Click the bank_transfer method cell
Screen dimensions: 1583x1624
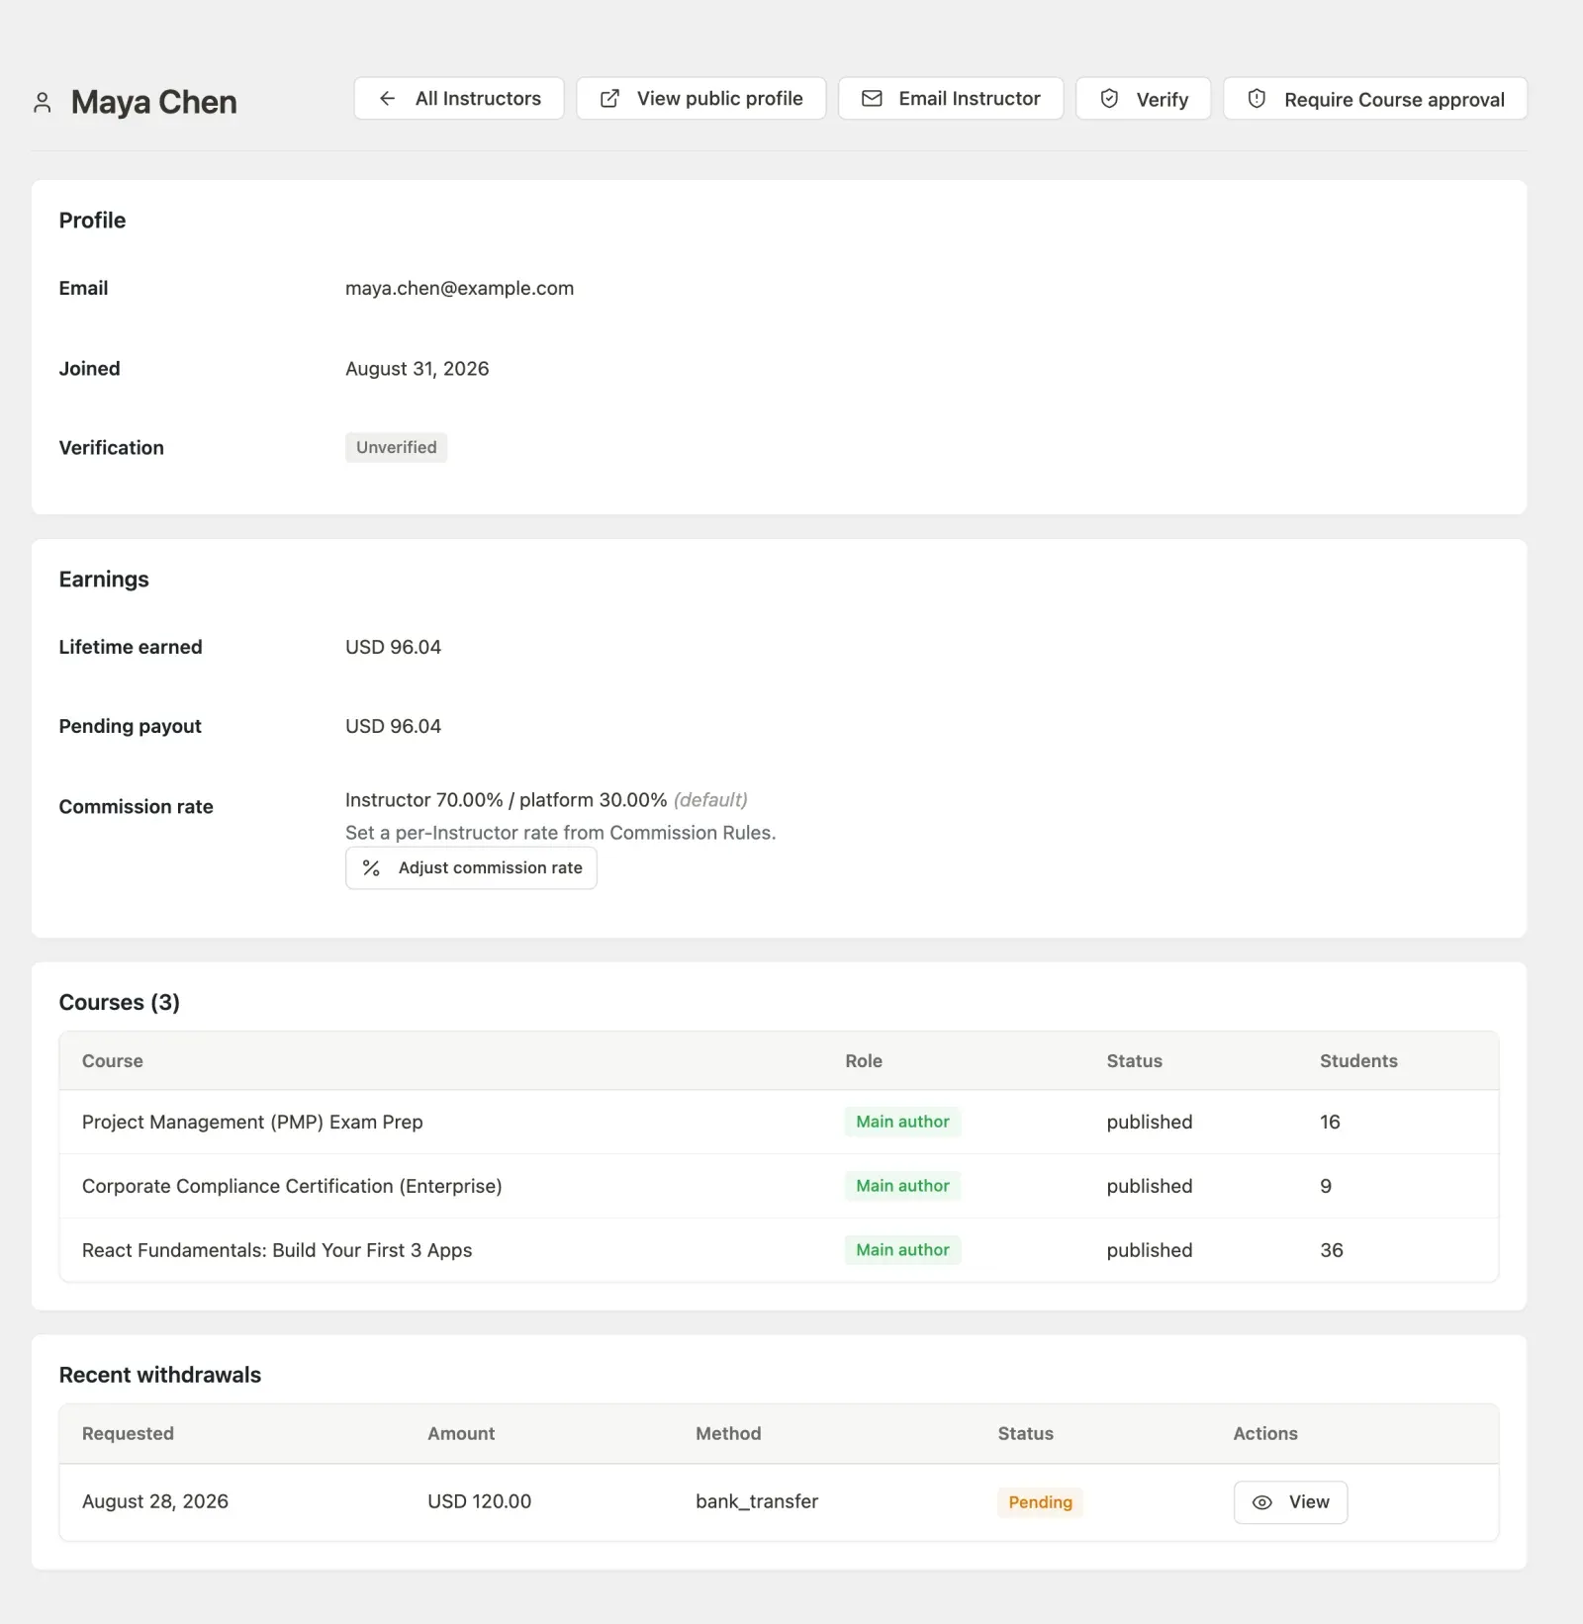point(757,1502)
